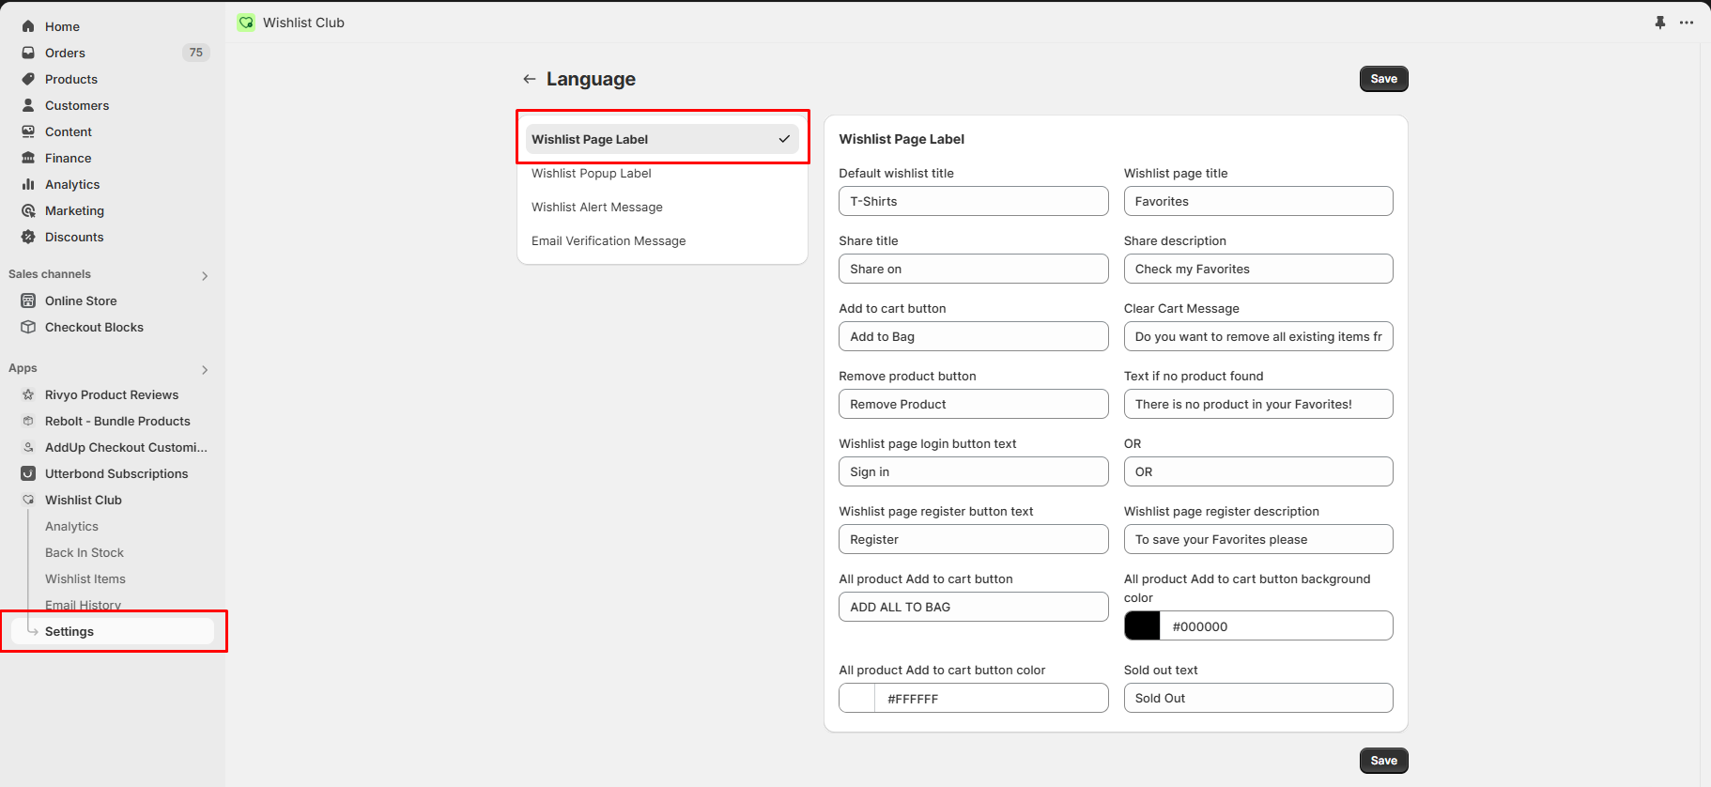This screenshot has height=787, width=1711.
Task: Click the Products tag icon
Action: (x=28, y=79)
